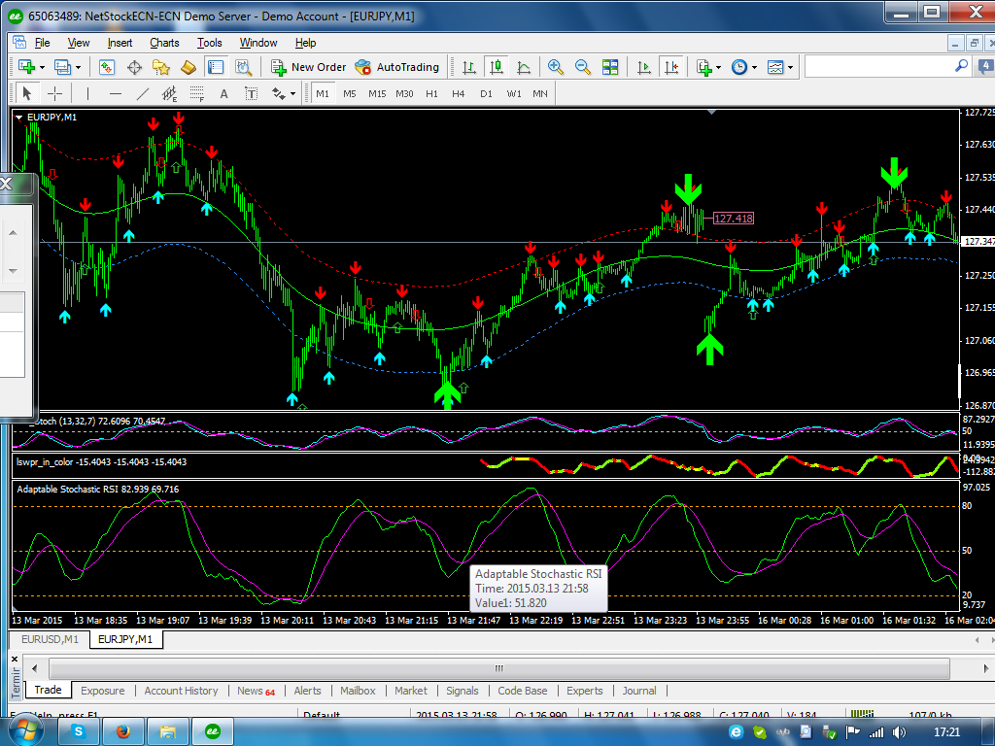Open Firefox from the taskbar

[122, 731]
